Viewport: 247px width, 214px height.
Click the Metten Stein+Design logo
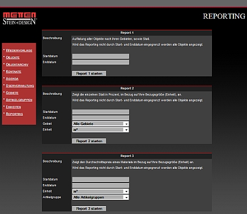coord(20,19)
